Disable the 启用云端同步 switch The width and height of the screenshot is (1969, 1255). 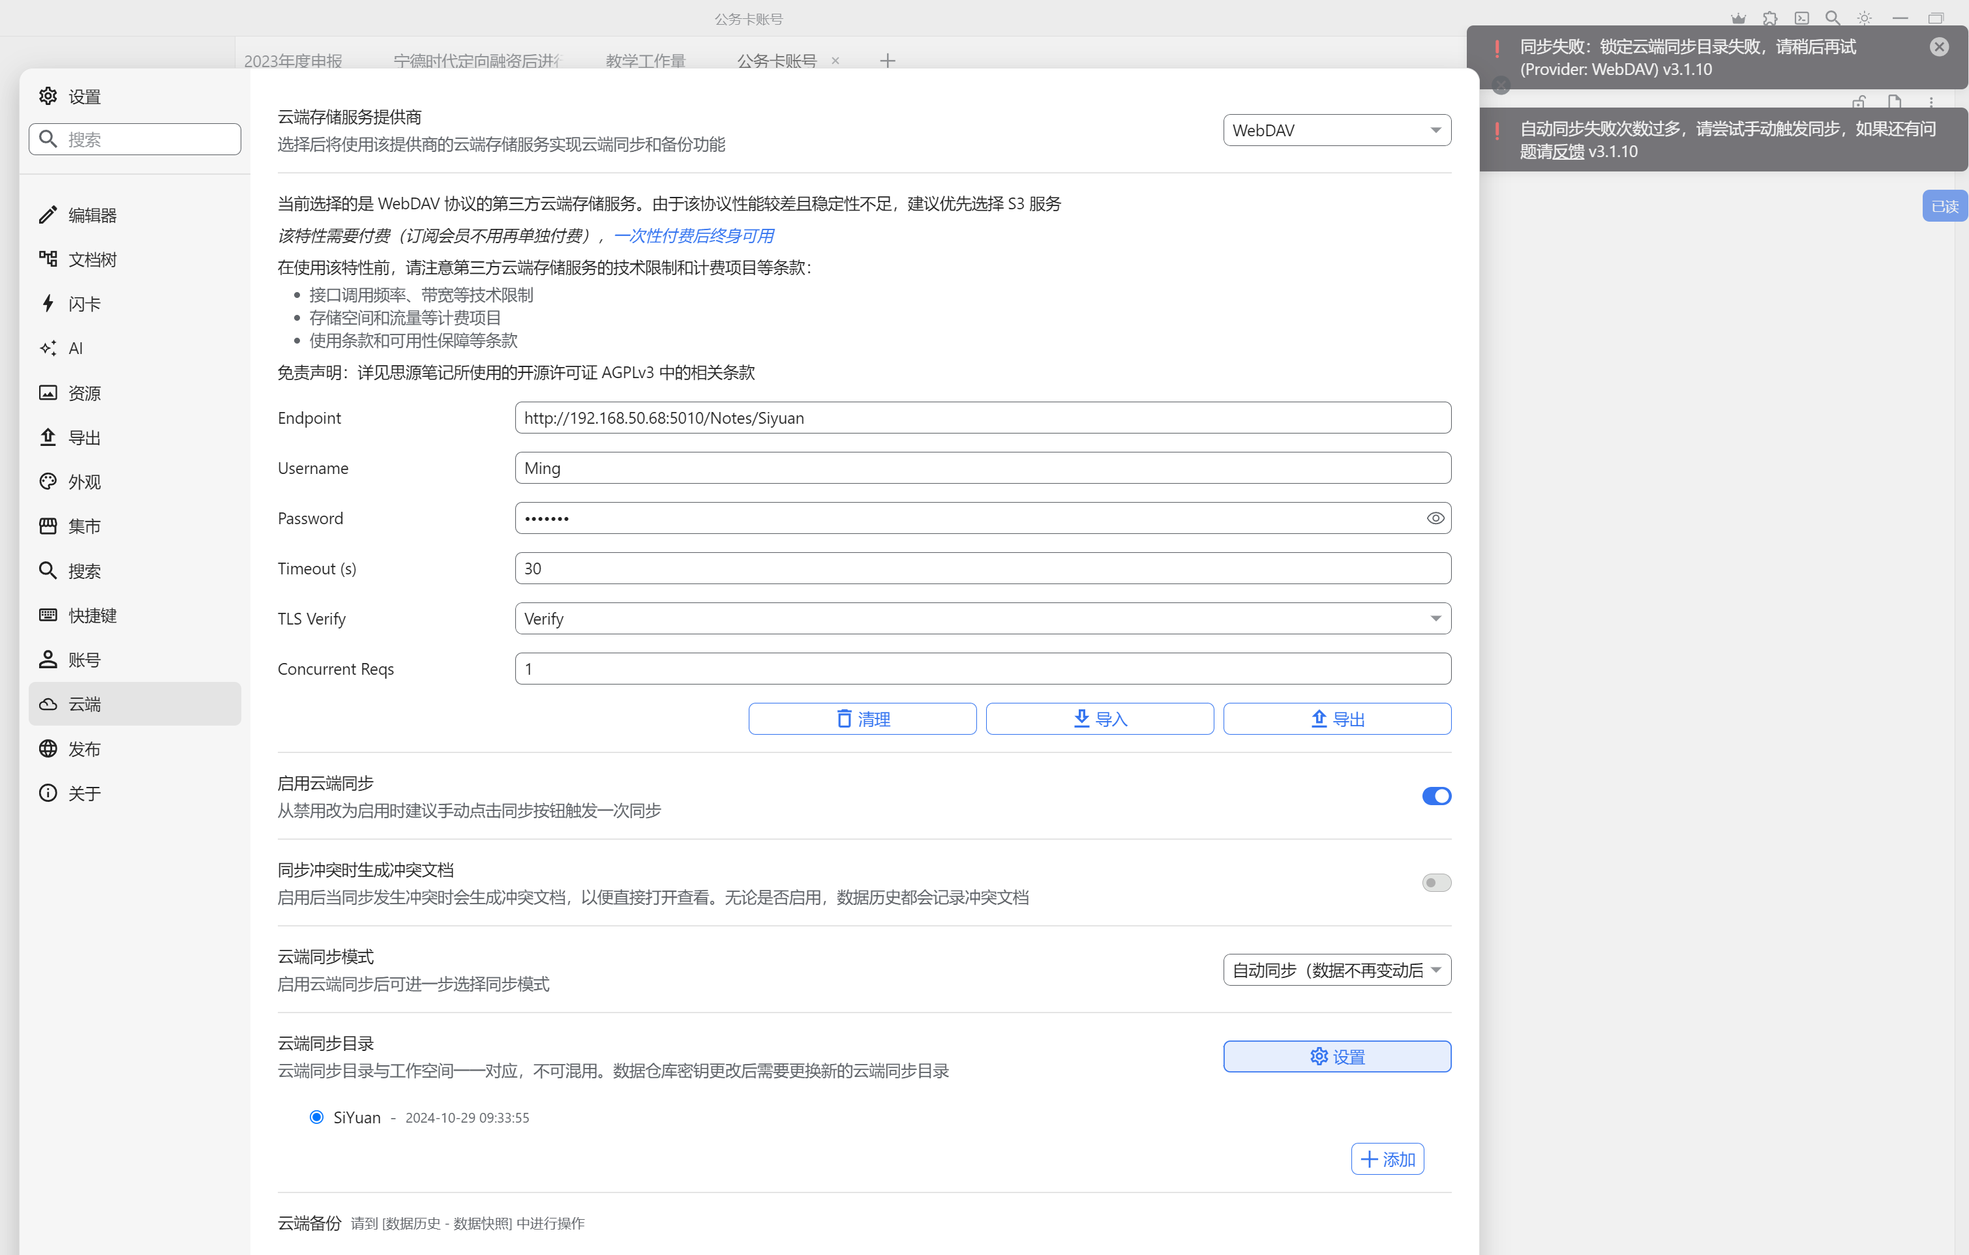(x=1436, y=796)
